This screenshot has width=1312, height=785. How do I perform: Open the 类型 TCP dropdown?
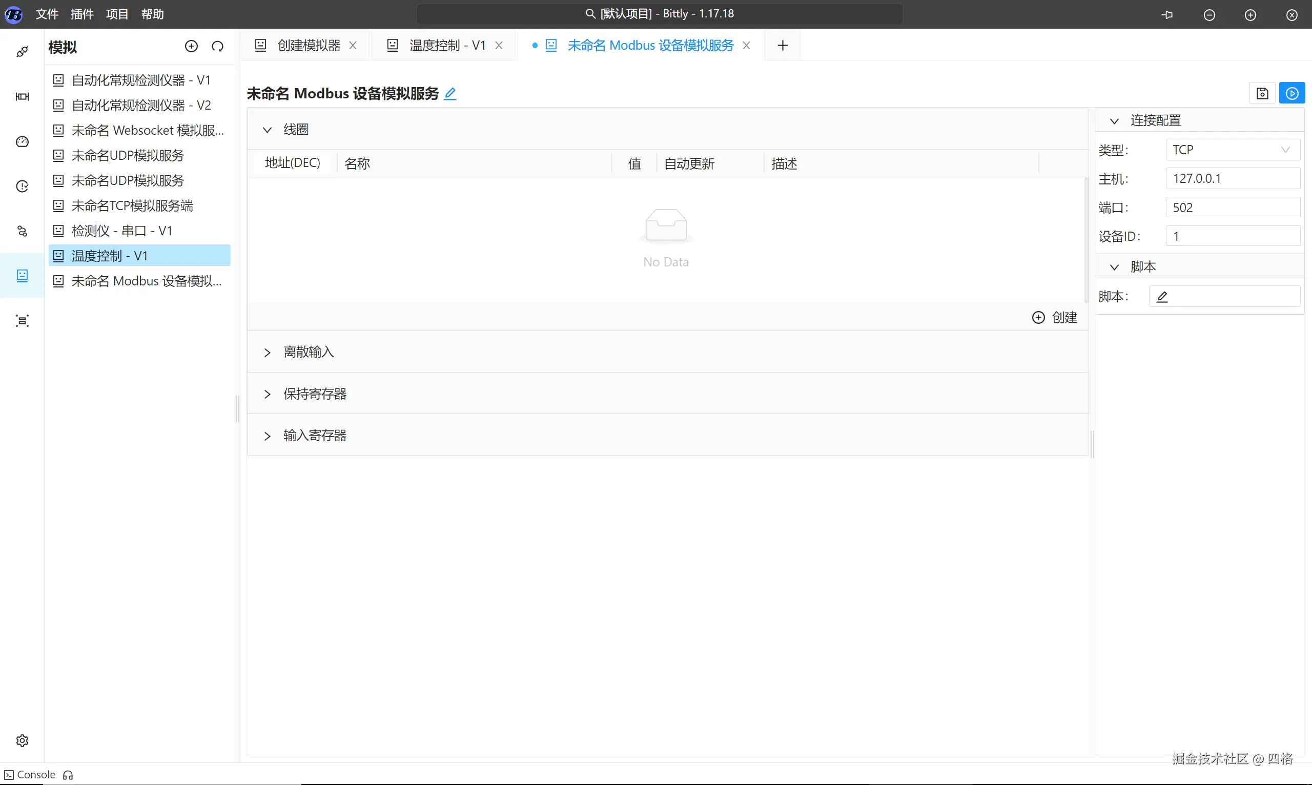[1233, 150]
